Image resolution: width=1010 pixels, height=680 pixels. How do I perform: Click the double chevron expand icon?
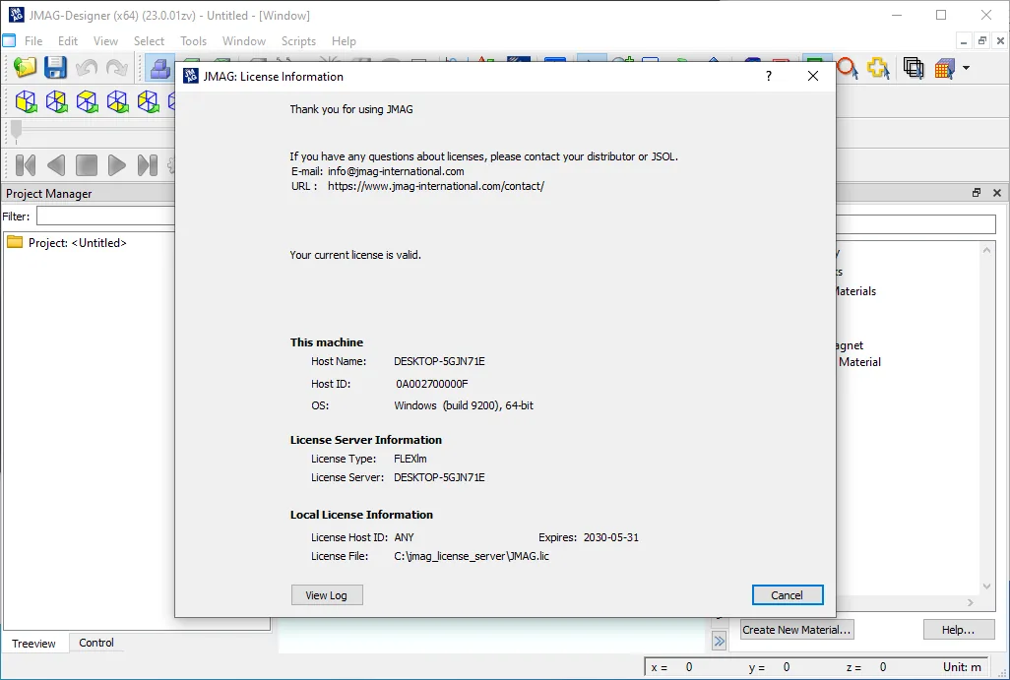click(719, 641)
